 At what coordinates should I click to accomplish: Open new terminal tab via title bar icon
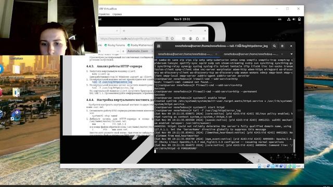[x=159, y=46]
